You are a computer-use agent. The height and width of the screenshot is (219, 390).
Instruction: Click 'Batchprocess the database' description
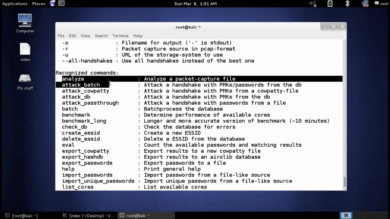pos(183,109)
